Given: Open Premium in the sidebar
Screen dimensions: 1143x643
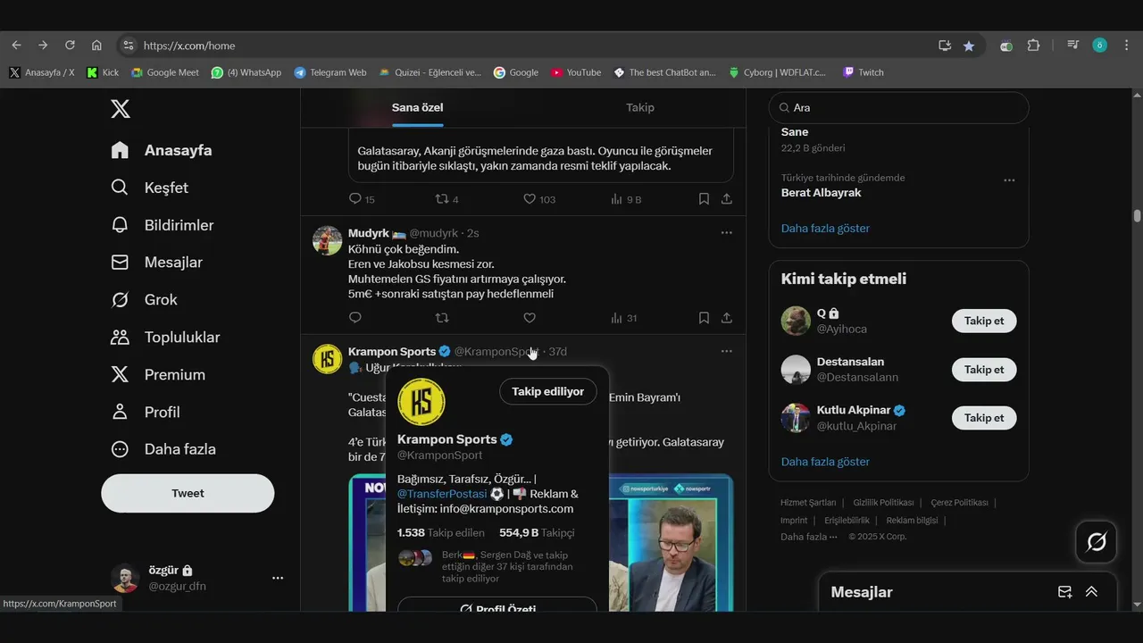Looking at the screenshot, I should point(158,375).
